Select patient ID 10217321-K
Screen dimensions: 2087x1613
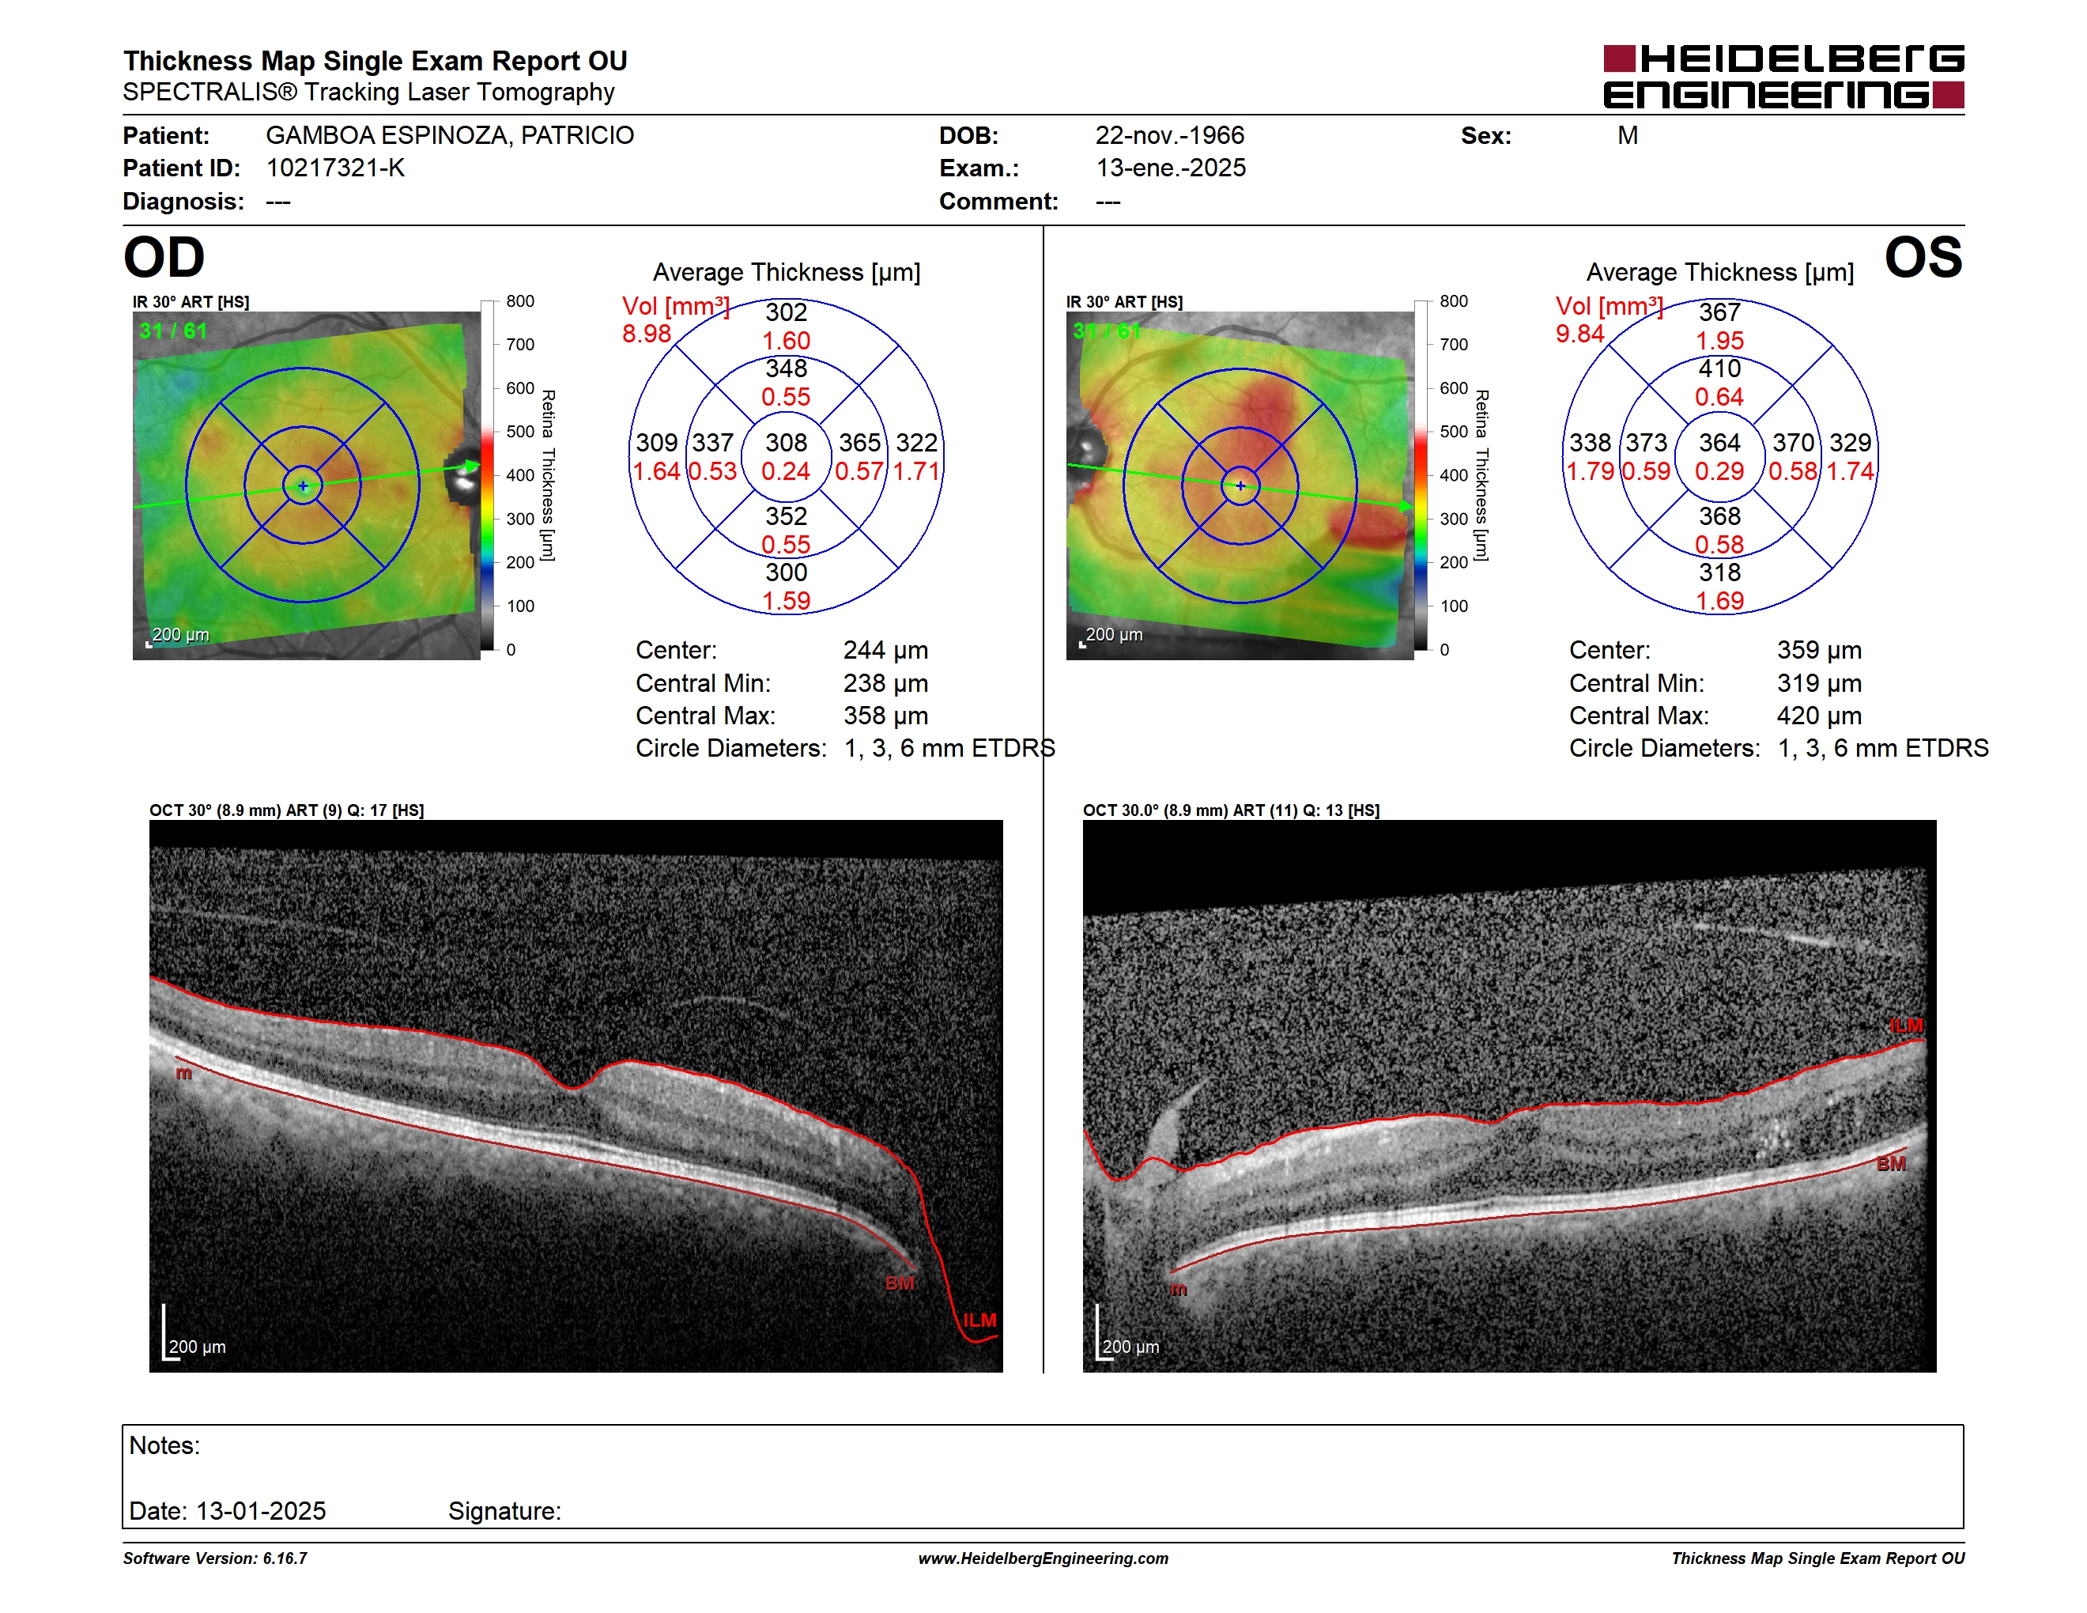pos(335,168)
